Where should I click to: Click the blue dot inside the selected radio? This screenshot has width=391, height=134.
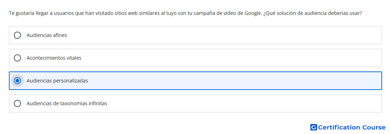click(17, 81)
